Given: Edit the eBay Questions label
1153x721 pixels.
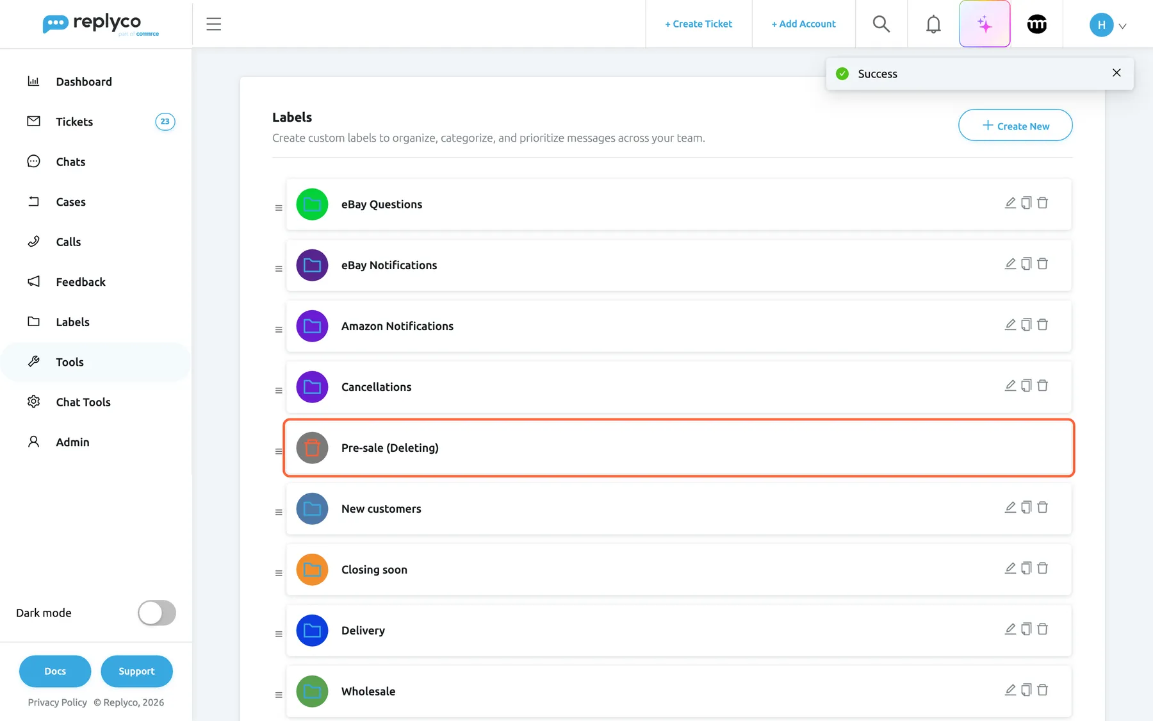Looking at the screenshot, I should click(x=1010, y=203).
